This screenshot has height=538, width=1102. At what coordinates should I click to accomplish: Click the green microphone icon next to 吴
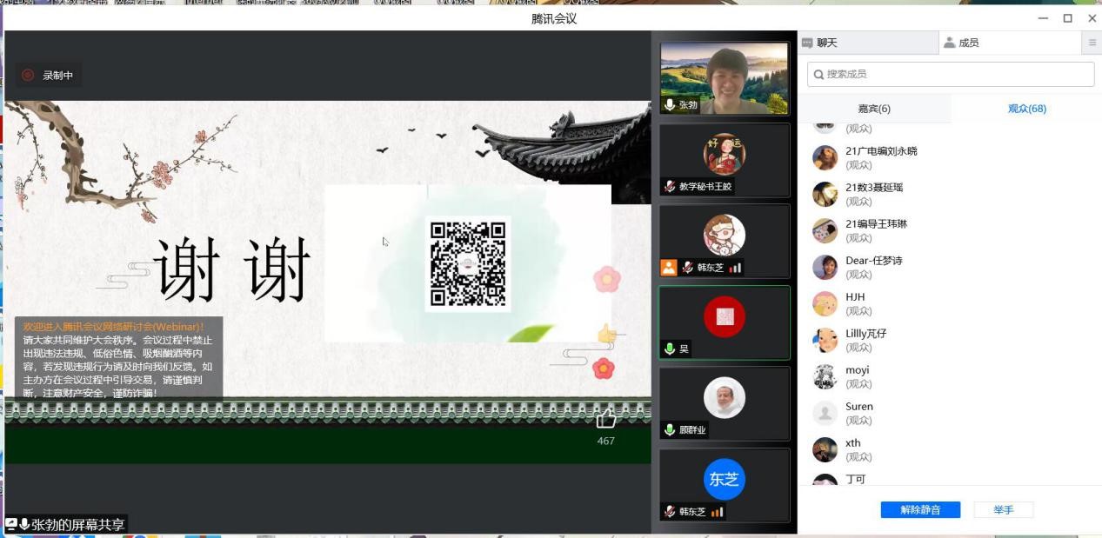(670, 349)
